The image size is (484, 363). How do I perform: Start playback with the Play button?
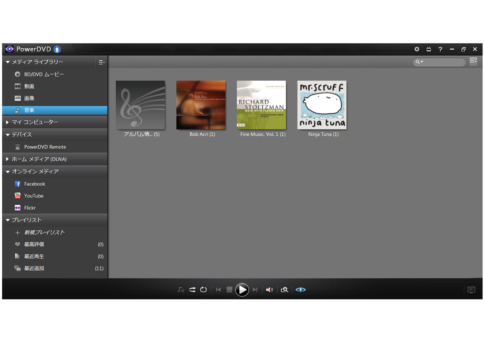click(242, 290)
